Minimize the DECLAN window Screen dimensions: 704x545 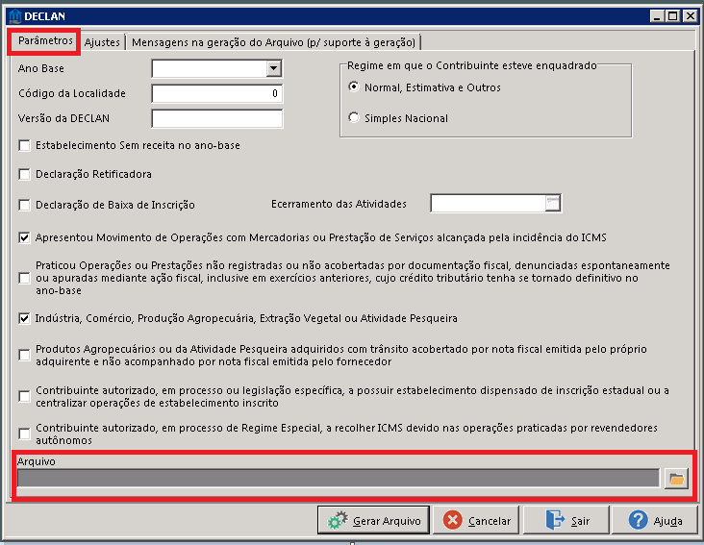pyautogui.click(x=657, y=16)
